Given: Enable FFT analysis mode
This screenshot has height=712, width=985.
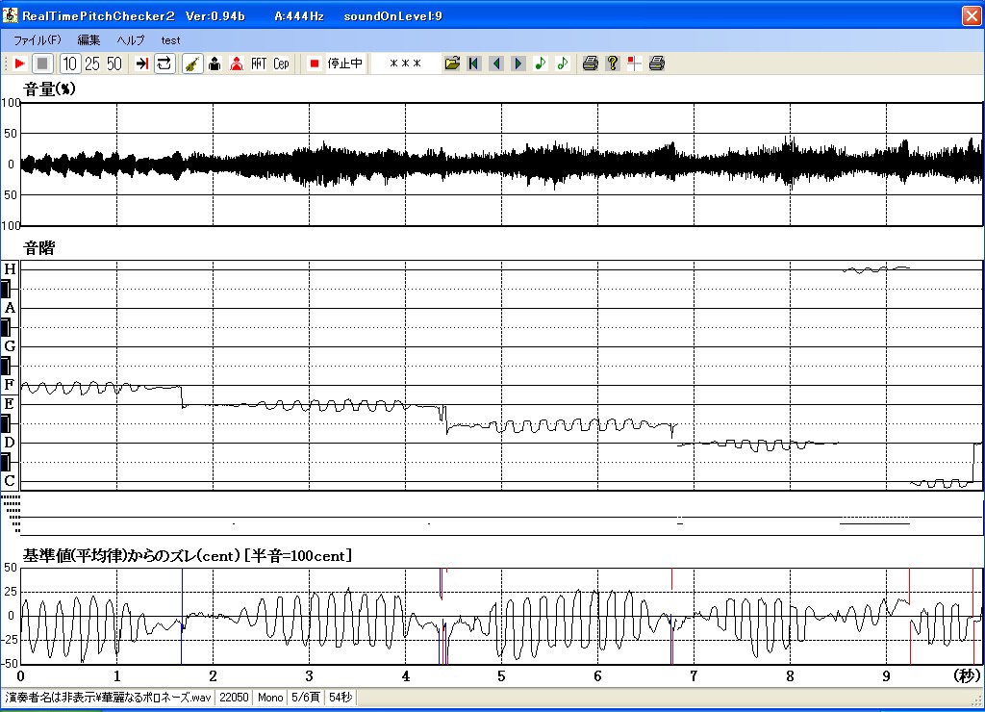Looking at the screenshot, I should point(259,64).
